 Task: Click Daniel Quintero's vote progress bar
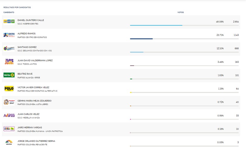click(x=156, y=25)
